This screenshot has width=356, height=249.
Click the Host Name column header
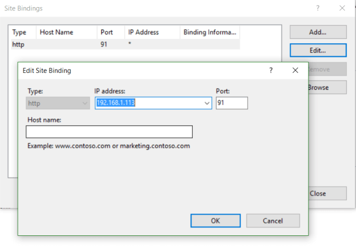(66, 32)
